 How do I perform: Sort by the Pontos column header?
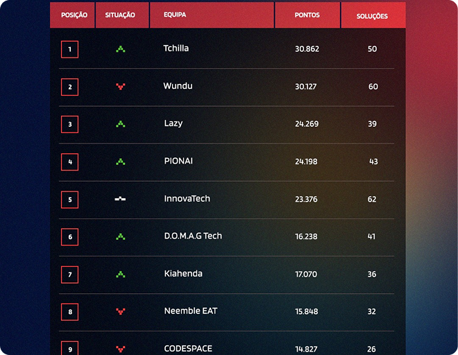307,15
